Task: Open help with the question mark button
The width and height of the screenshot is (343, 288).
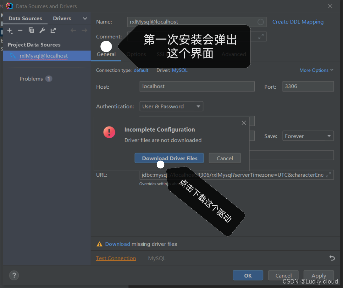Action: pyautogui.click(x=14, y=275)
